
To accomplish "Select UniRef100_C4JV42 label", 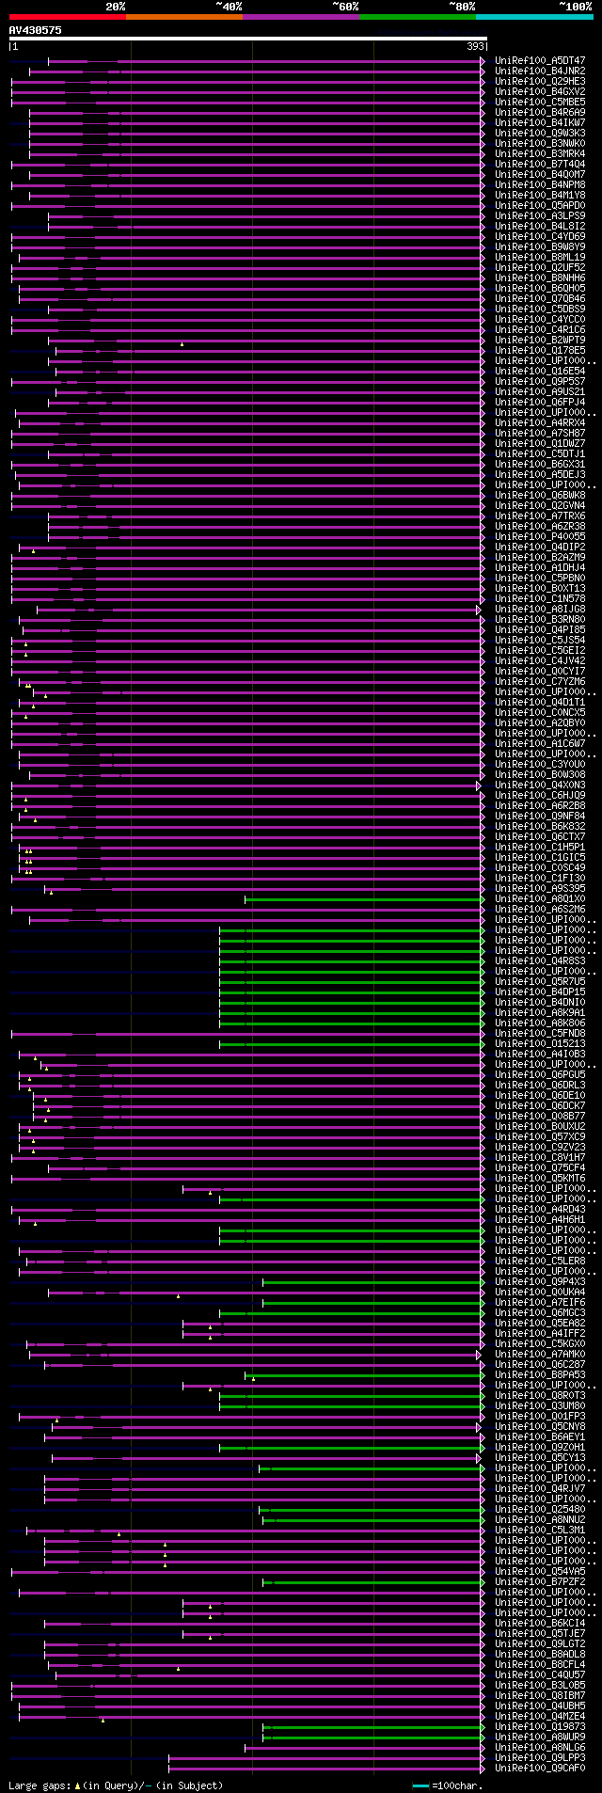I will click(540, 661).
